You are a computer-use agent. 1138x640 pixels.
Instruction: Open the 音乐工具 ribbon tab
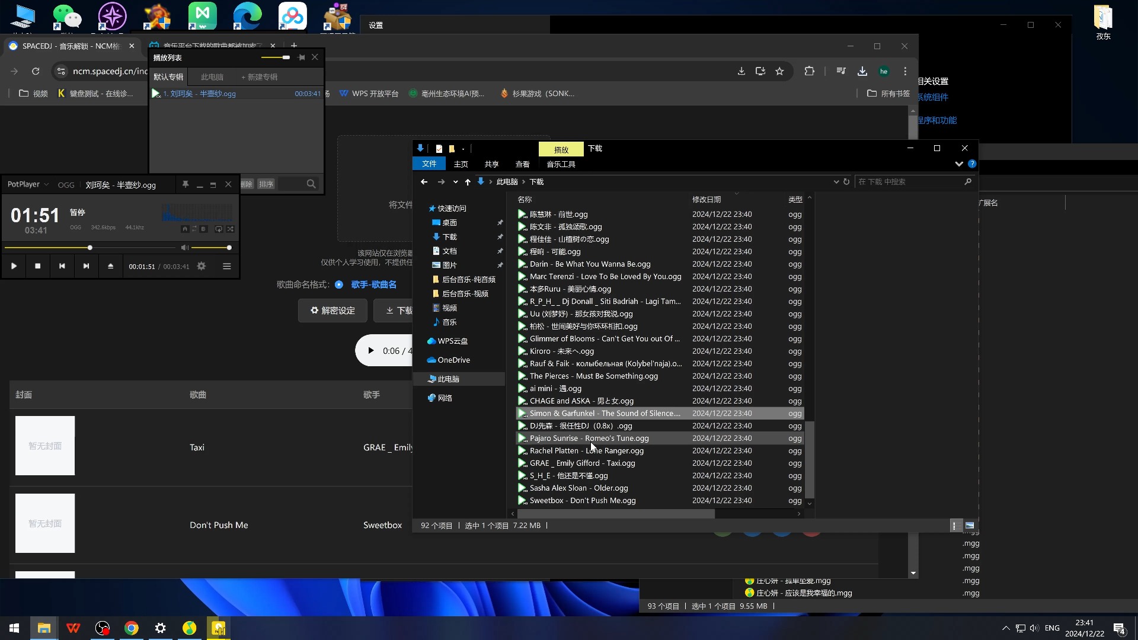click(x=561, y=164)
